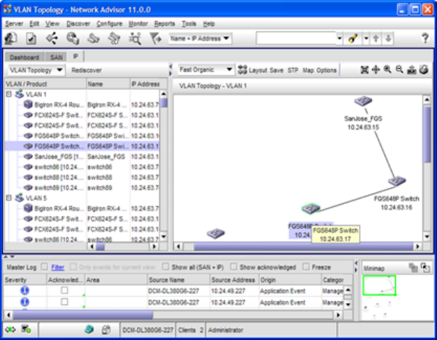Switch to the Dashboard tab
Image resolution: width=437 pixels, height=340 pixels.
[x=24, y=57]
